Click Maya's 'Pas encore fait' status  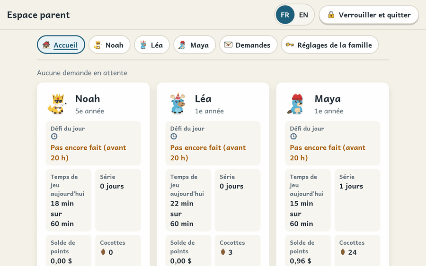tap(328, 153)
